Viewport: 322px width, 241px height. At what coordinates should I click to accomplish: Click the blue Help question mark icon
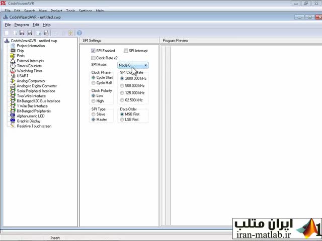(x=79, y=33)
